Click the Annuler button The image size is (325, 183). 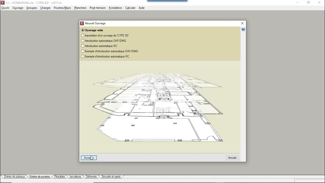tap(233, 158)
